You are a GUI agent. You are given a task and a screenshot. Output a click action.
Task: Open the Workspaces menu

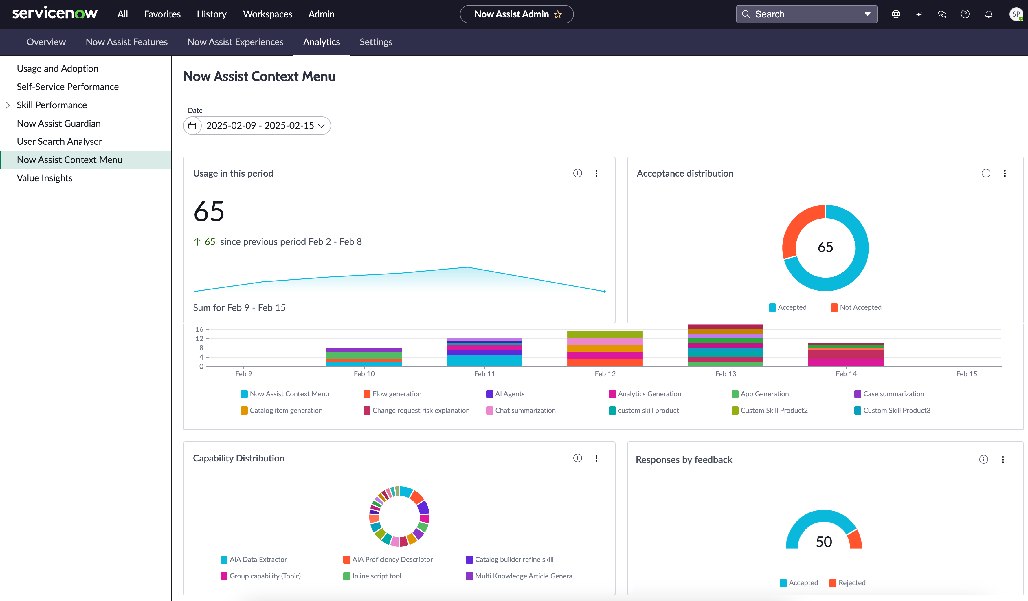pyautogui.click(x=268, y=14)
